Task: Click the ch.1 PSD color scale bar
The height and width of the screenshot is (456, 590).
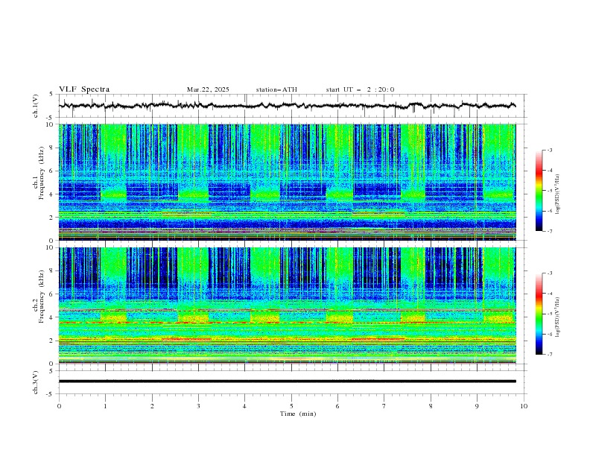Action: point(539,190)
